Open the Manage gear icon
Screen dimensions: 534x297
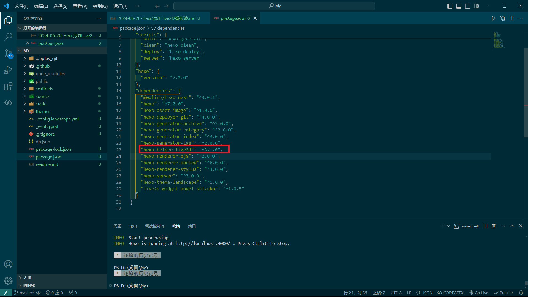click(8, 281)
